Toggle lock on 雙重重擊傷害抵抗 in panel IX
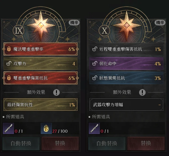This screenshot has width=169, height=156. point(9,78)
